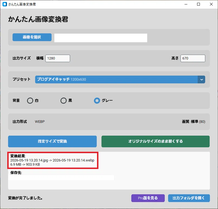
Task: Click the Pro版を見る button
Action: [x=148, y=198]
